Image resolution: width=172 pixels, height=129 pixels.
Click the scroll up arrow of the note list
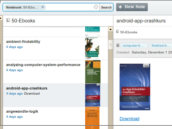coord(110,29)
